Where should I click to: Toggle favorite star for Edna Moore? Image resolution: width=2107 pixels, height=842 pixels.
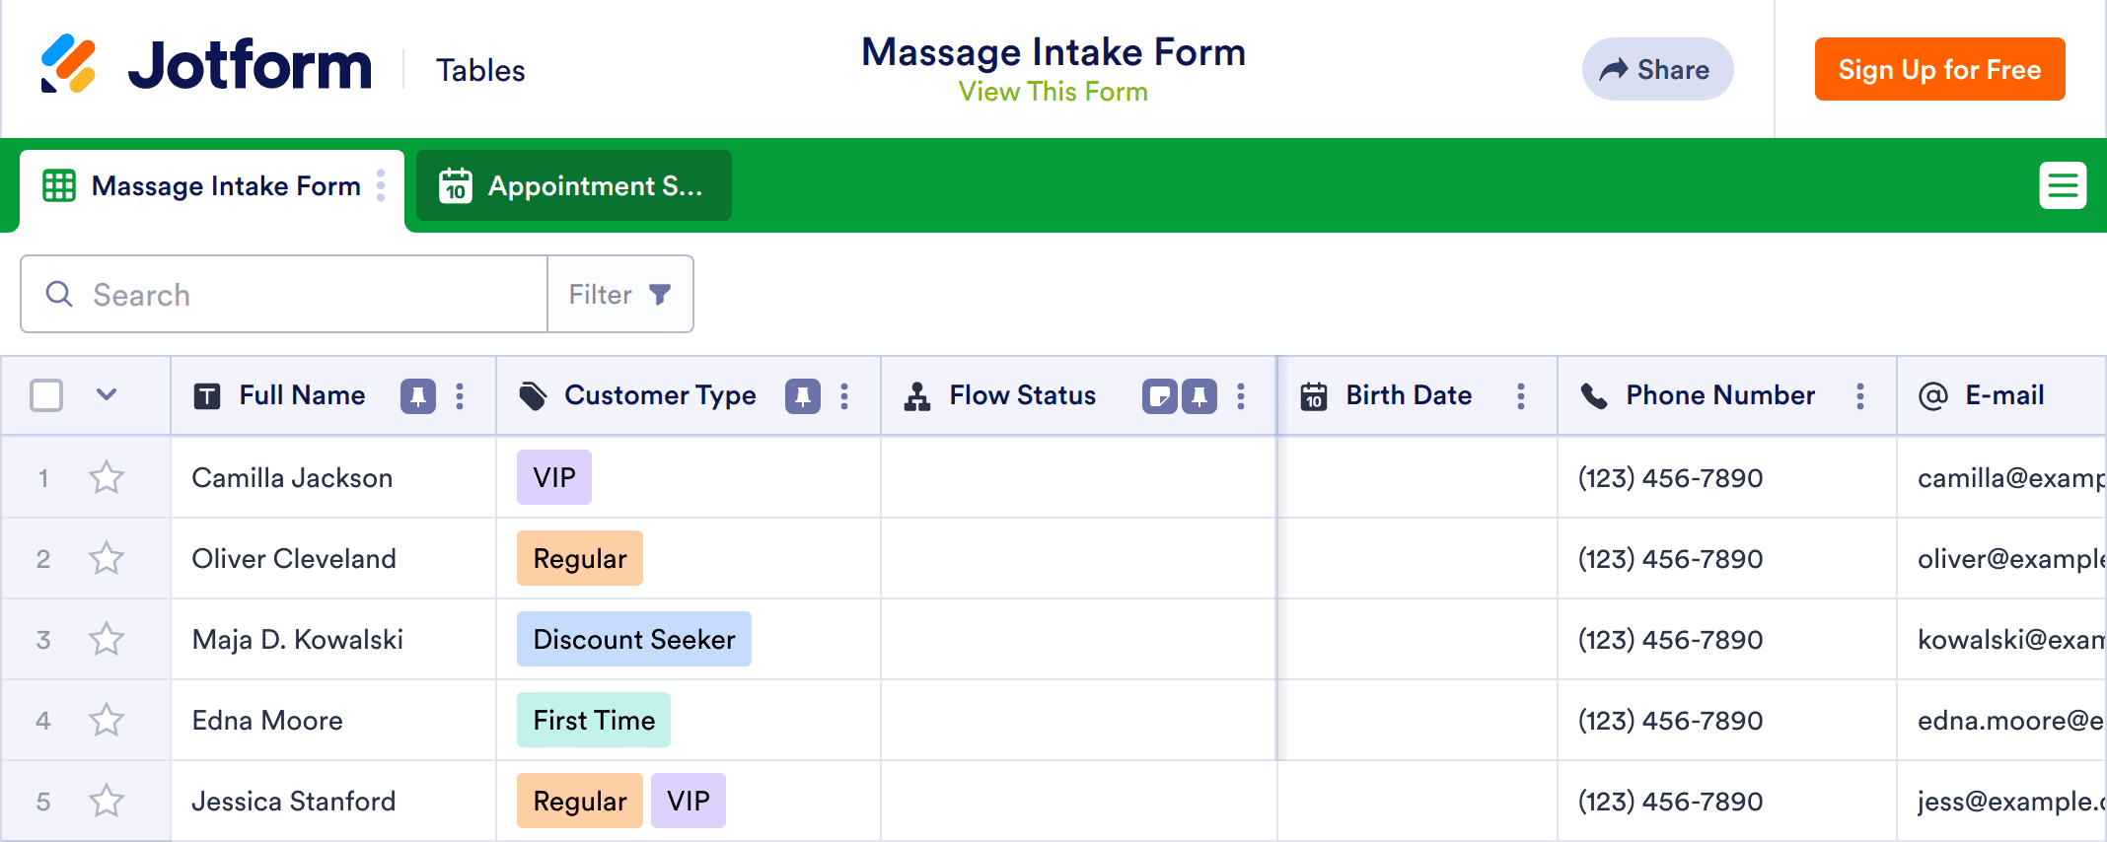click(x=107, y=721)
